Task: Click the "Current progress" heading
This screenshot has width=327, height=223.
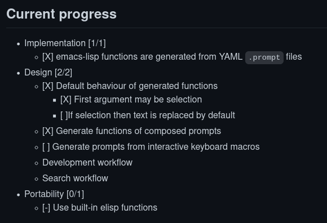Action: click(61, 14)
